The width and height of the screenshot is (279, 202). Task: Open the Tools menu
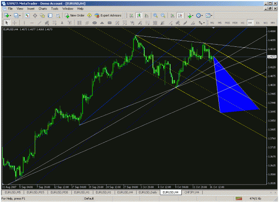pos(54,8)
